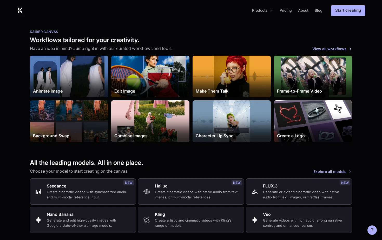Open the Combine Images workflow

tap(150, 121)
